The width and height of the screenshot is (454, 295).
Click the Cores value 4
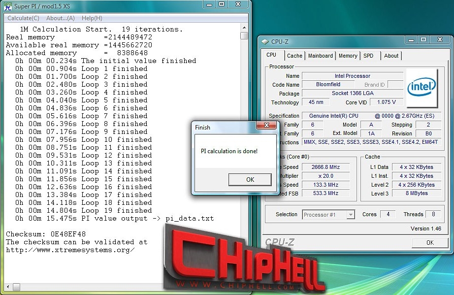coord(388,214)
